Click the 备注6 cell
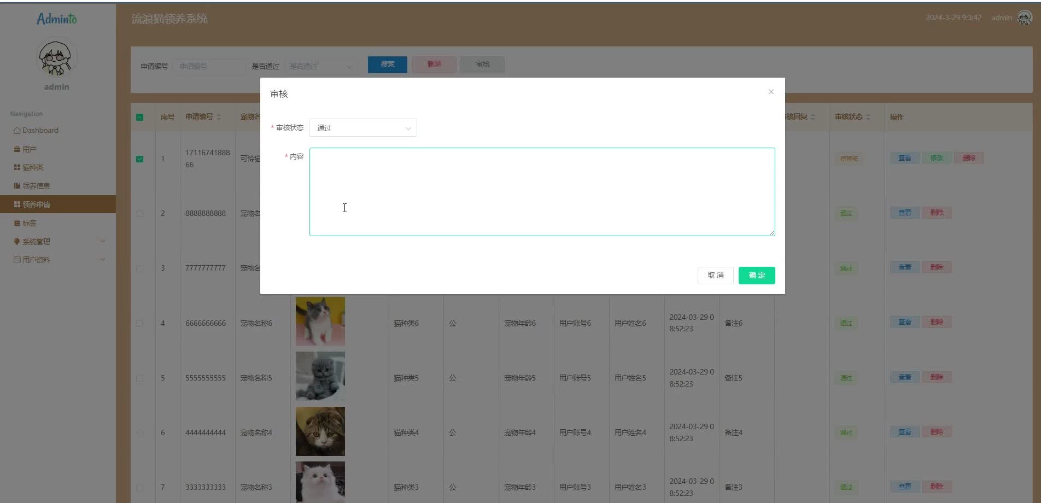 [734, 323]
